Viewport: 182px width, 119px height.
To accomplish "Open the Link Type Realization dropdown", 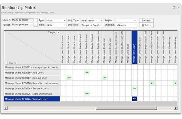I will [92, 21].
